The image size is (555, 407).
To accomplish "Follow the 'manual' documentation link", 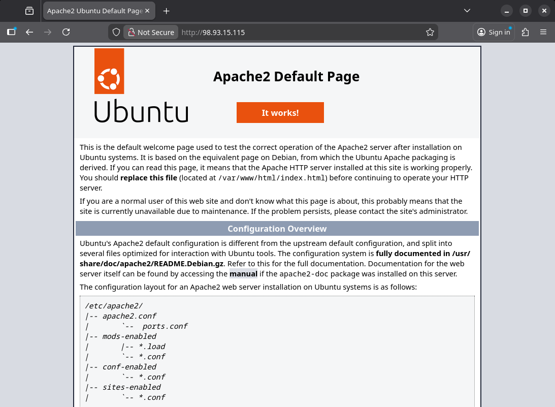I will [x=243, y=273].
